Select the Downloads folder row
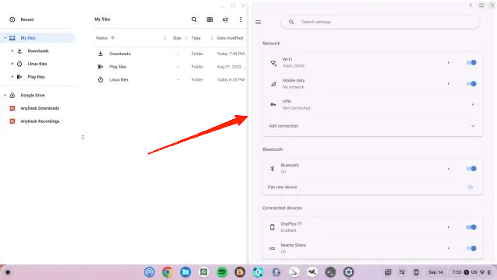This screenshot has height=280, width=497. (171, 54)
